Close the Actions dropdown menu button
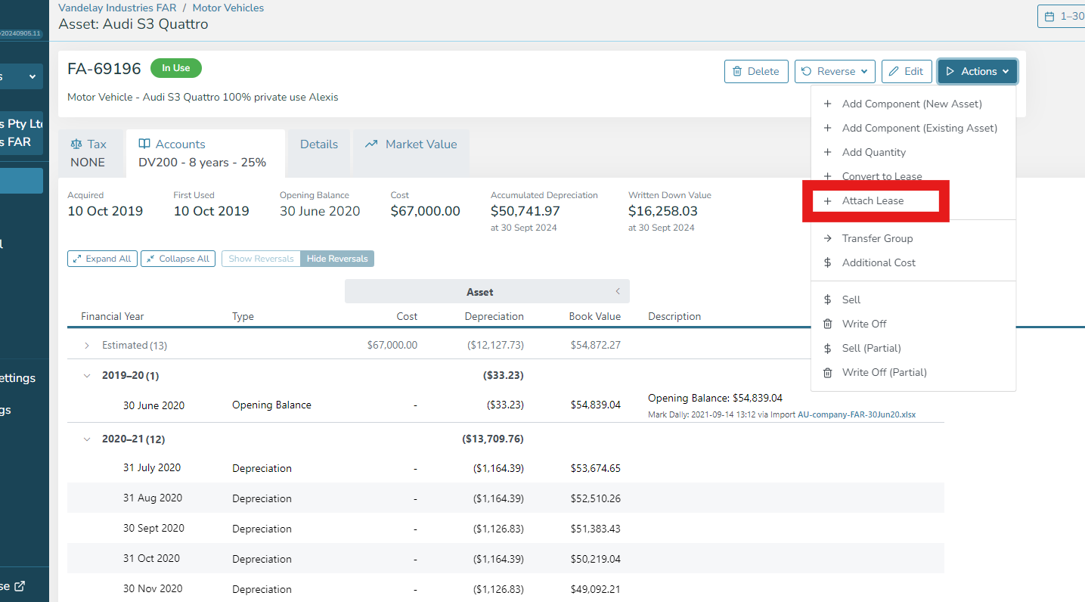The image size is (1085, 602). 978,71
